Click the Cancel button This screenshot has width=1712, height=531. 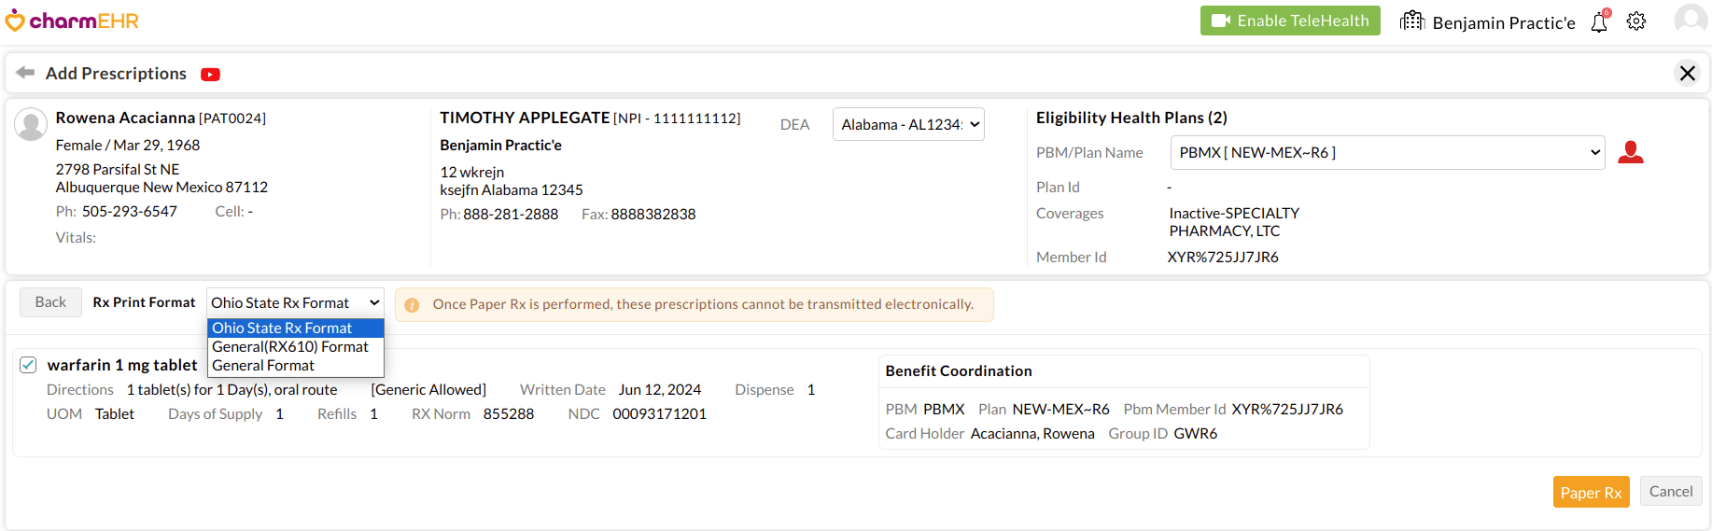point(1670,492)
